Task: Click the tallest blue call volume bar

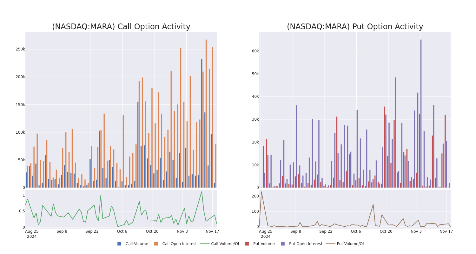Action: 202,123
